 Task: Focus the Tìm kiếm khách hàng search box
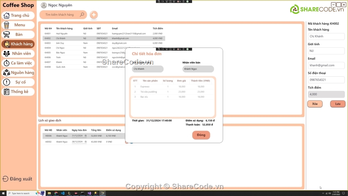click(63, 15)
